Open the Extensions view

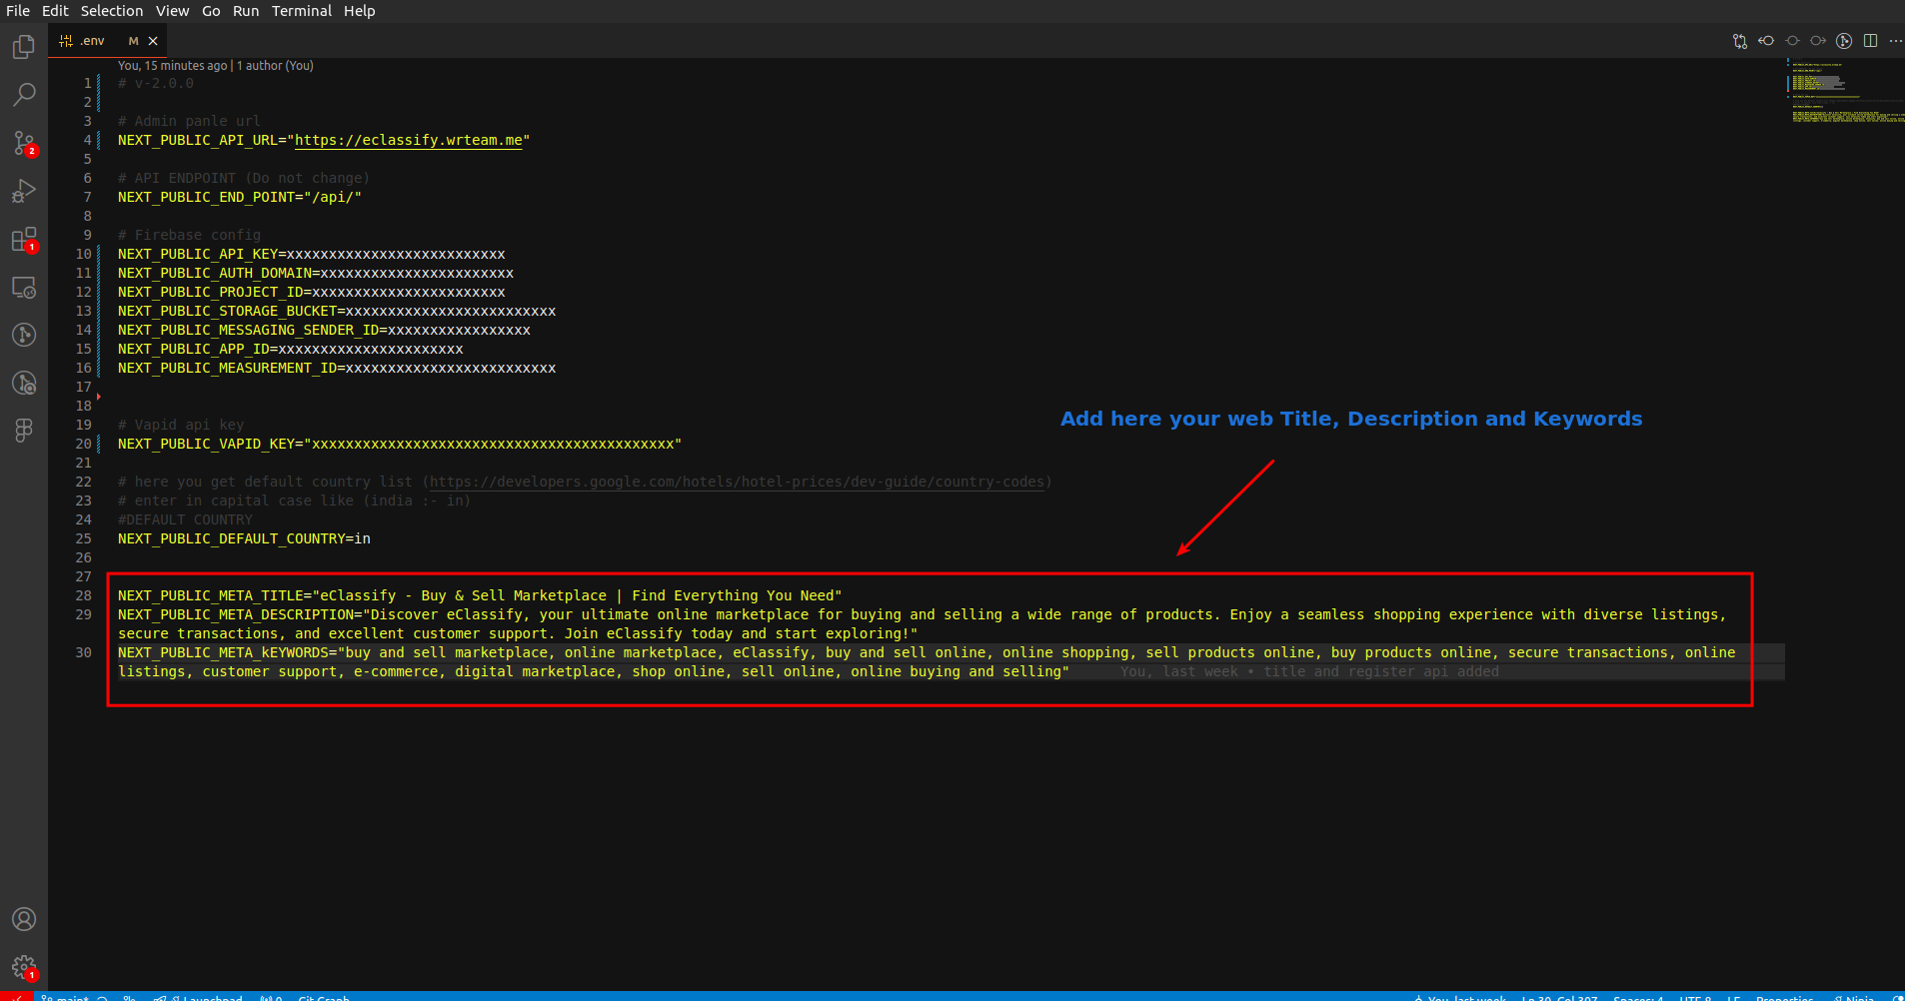point(24,240)
